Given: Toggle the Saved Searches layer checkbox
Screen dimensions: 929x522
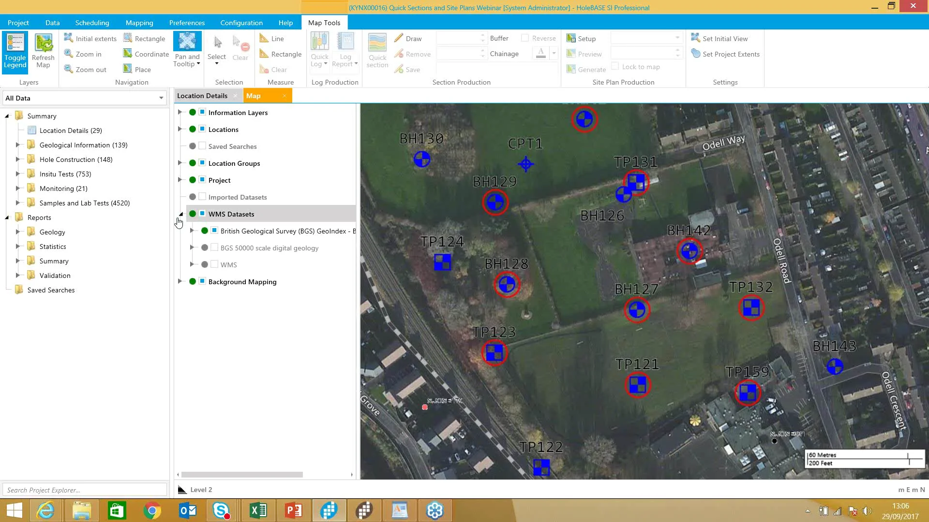Looking at the screenshot, I should (202, 146).
